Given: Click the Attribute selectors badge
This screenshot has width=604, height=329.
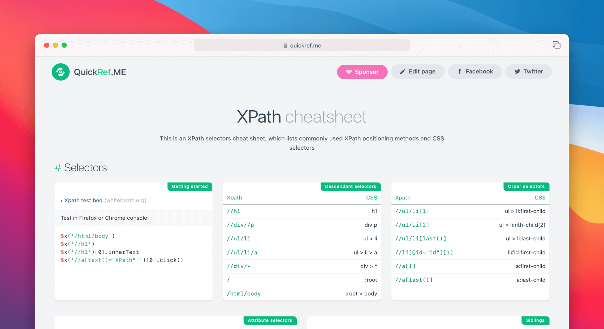Looking at the screenshot, I should (x=270, y=320).
